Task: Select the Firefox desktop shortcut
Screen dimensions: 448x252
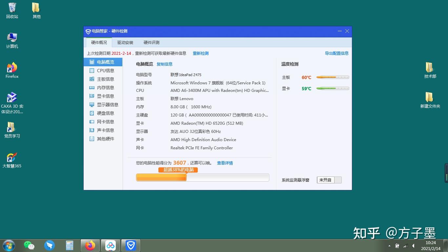Action: 12,70
